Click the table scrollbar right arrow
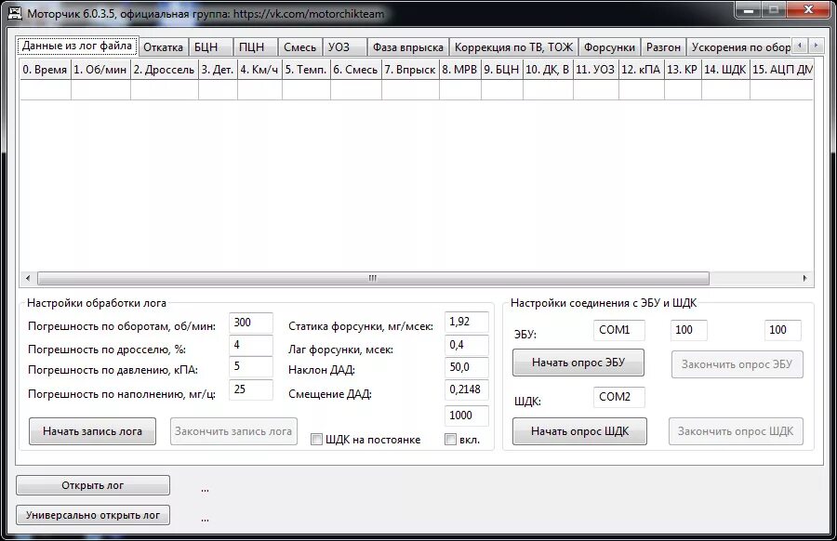 (x=805, y=278)
